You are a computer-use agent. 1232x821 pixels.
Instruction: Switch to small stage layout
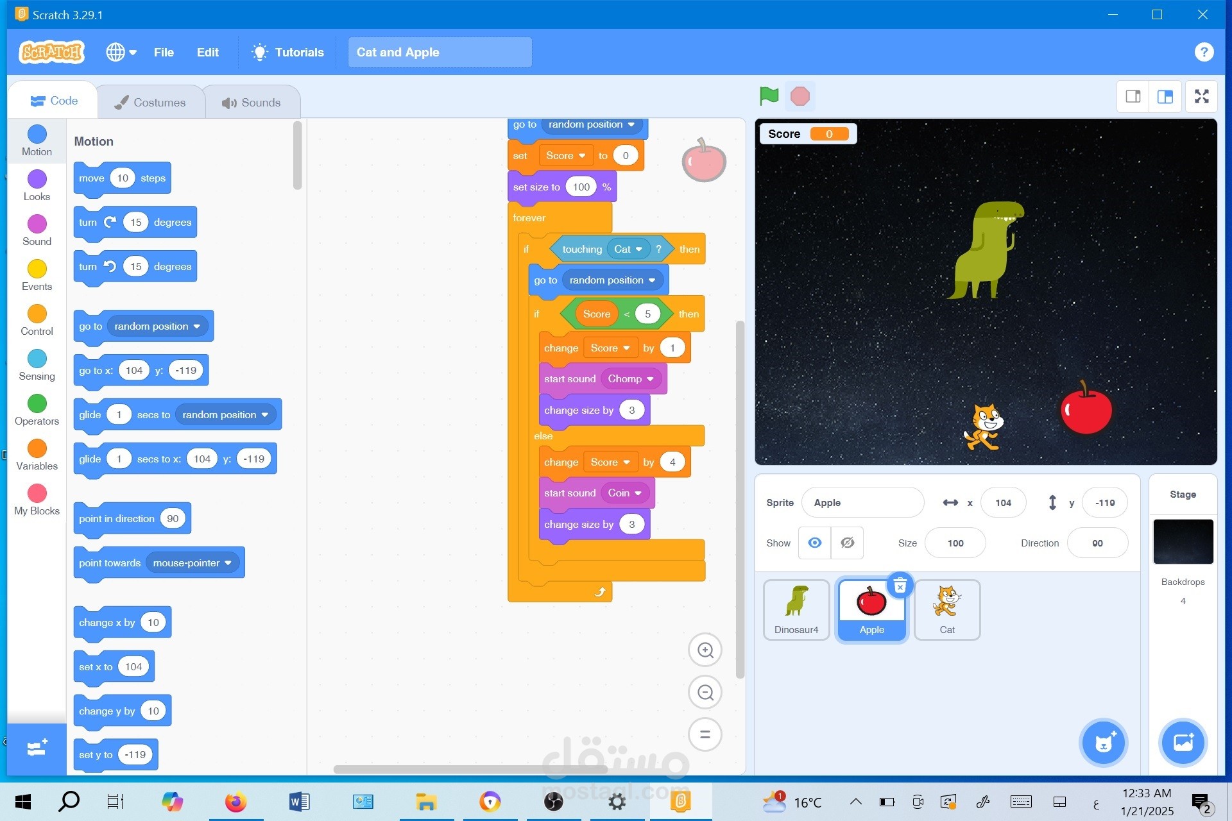(x=1133, y=96)
